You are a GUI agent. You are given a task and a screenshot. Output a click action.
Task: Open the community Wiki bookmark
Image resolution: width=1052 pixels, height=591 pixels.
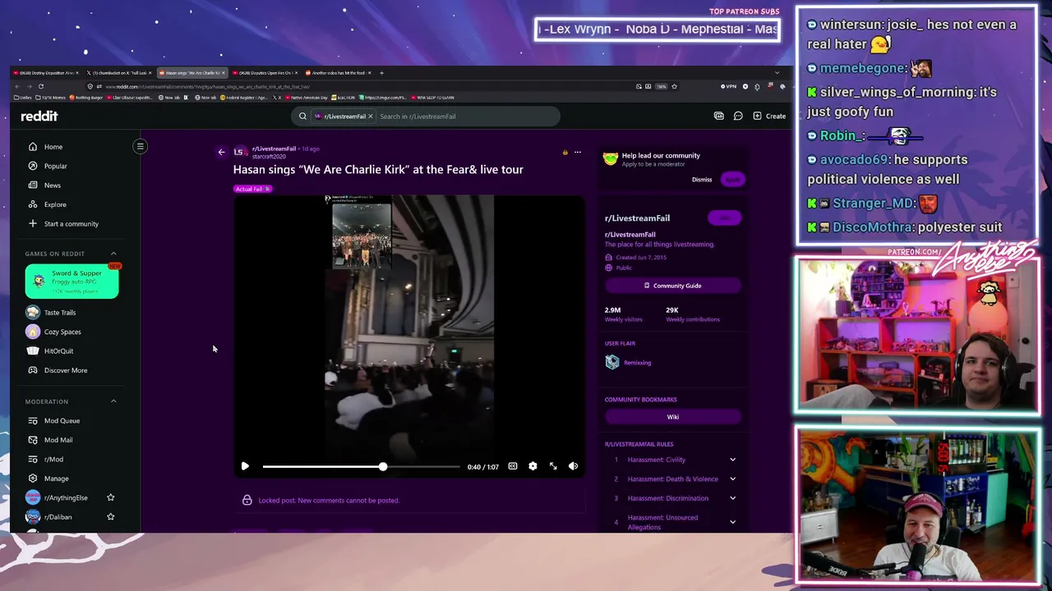point(673,417)
